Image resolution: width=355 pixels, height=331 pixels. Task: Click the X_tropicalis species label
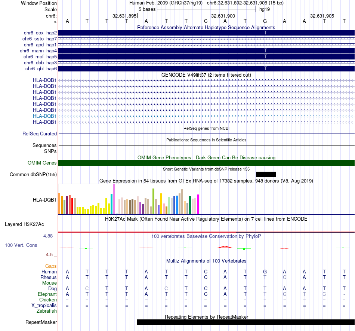click(44, 306)
